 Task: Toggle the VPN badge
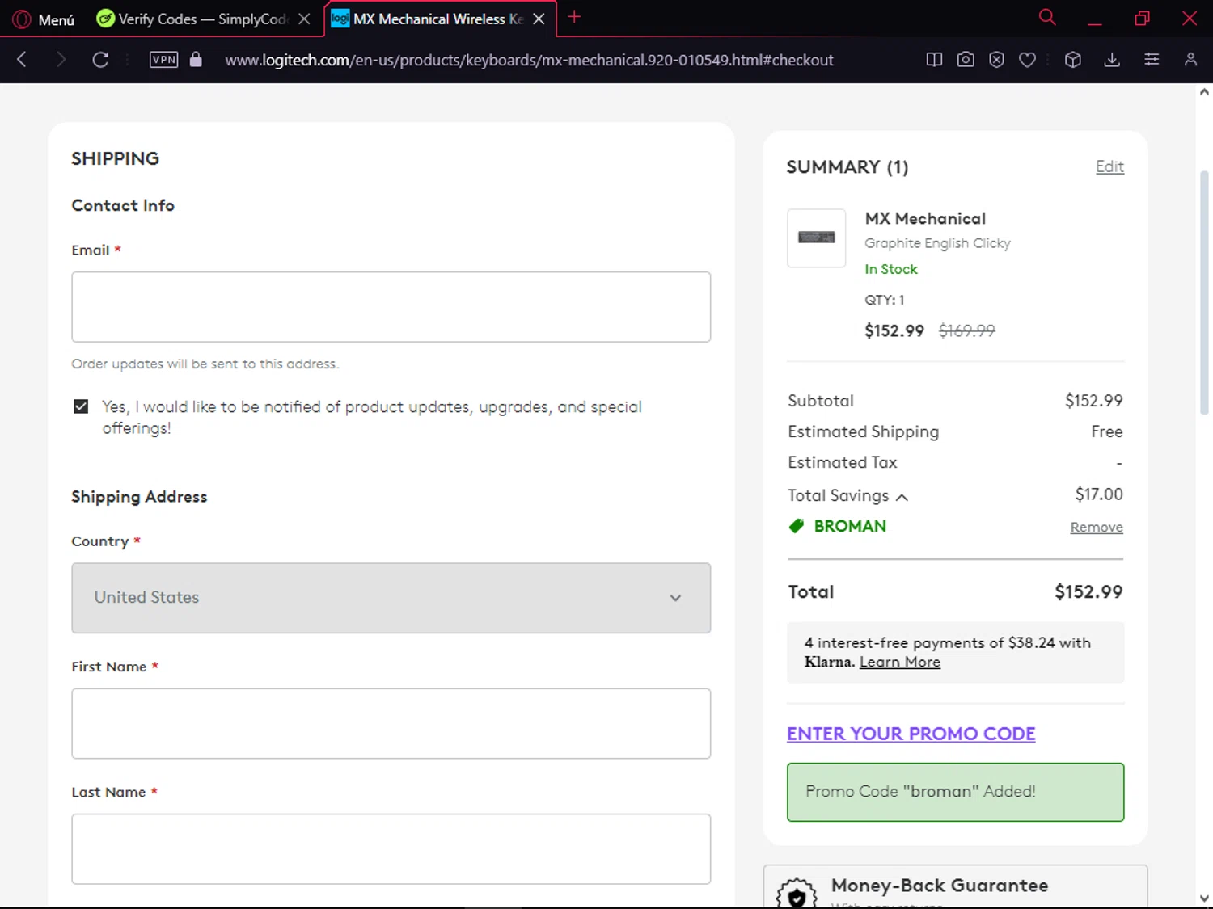point(163,59)
